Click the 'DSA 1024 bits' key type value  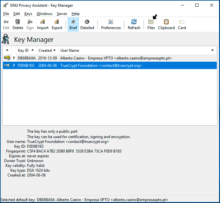(x=38, y=170)
